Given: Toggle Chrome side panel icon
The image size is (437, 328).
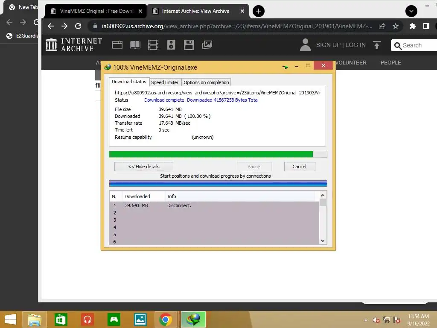Looking at the screenshot, I should [x=426, y=26].
